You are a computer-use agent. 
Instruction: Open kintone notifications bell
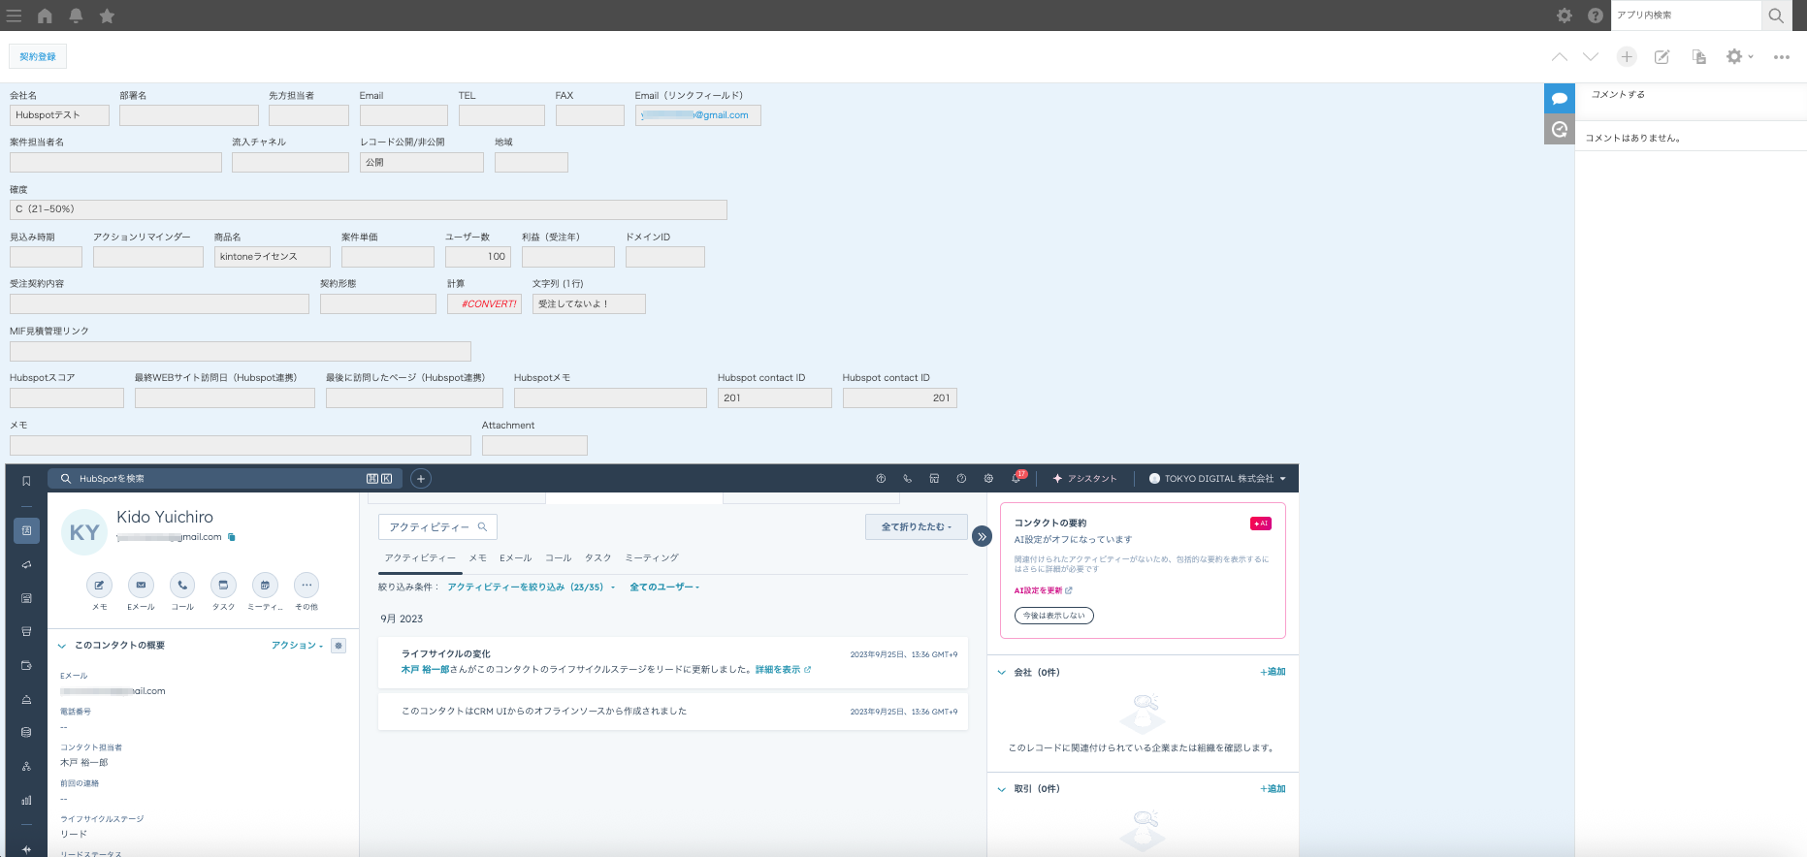pos(76,16)
